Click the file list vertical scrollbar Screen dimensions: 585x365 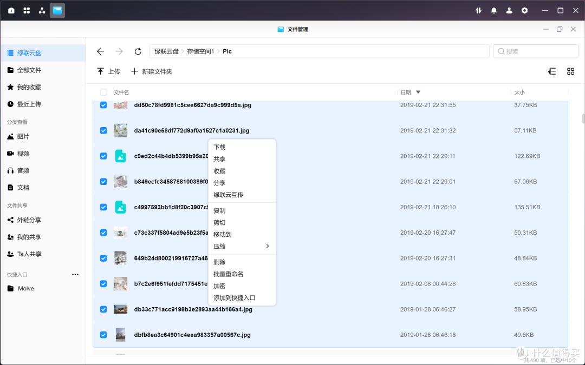[583, 118]
